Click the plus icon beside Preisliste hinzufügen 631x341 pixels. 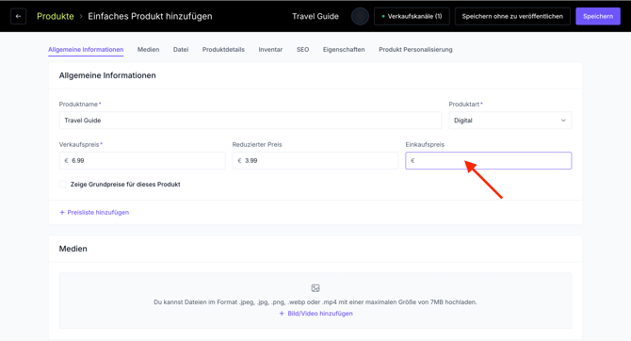(x=62, y=212)
